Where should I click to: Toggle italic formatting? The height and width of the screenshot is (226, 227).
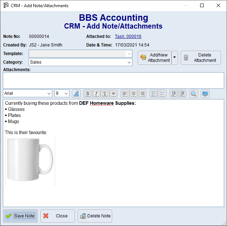[x=96, y=93]
